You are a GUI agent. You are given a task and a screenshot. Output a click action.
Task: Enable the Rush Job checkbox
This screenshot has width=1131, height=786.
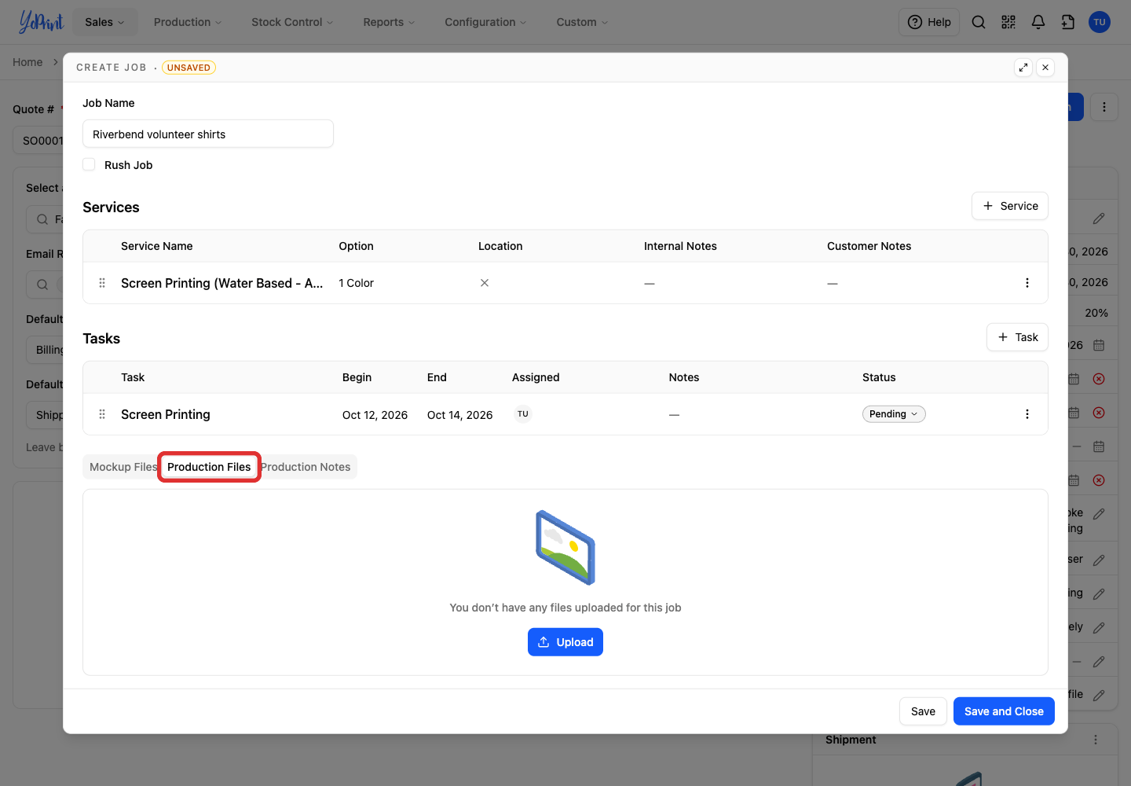tap(89, 164)
